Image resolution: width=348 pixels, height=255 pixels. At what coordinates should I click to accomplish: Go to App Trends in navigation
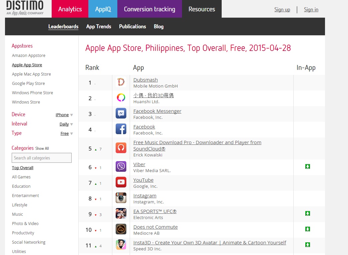99,27
